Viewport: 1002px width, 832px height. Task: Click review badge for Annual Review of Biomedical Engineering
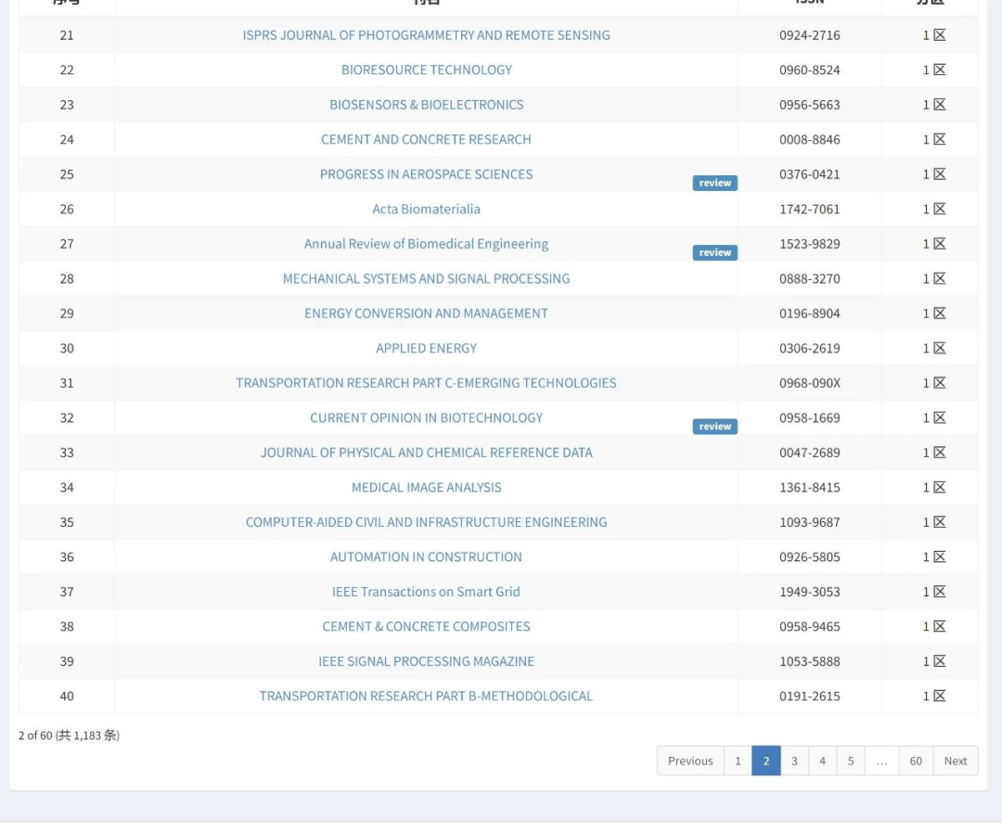[x=714, y=252]
